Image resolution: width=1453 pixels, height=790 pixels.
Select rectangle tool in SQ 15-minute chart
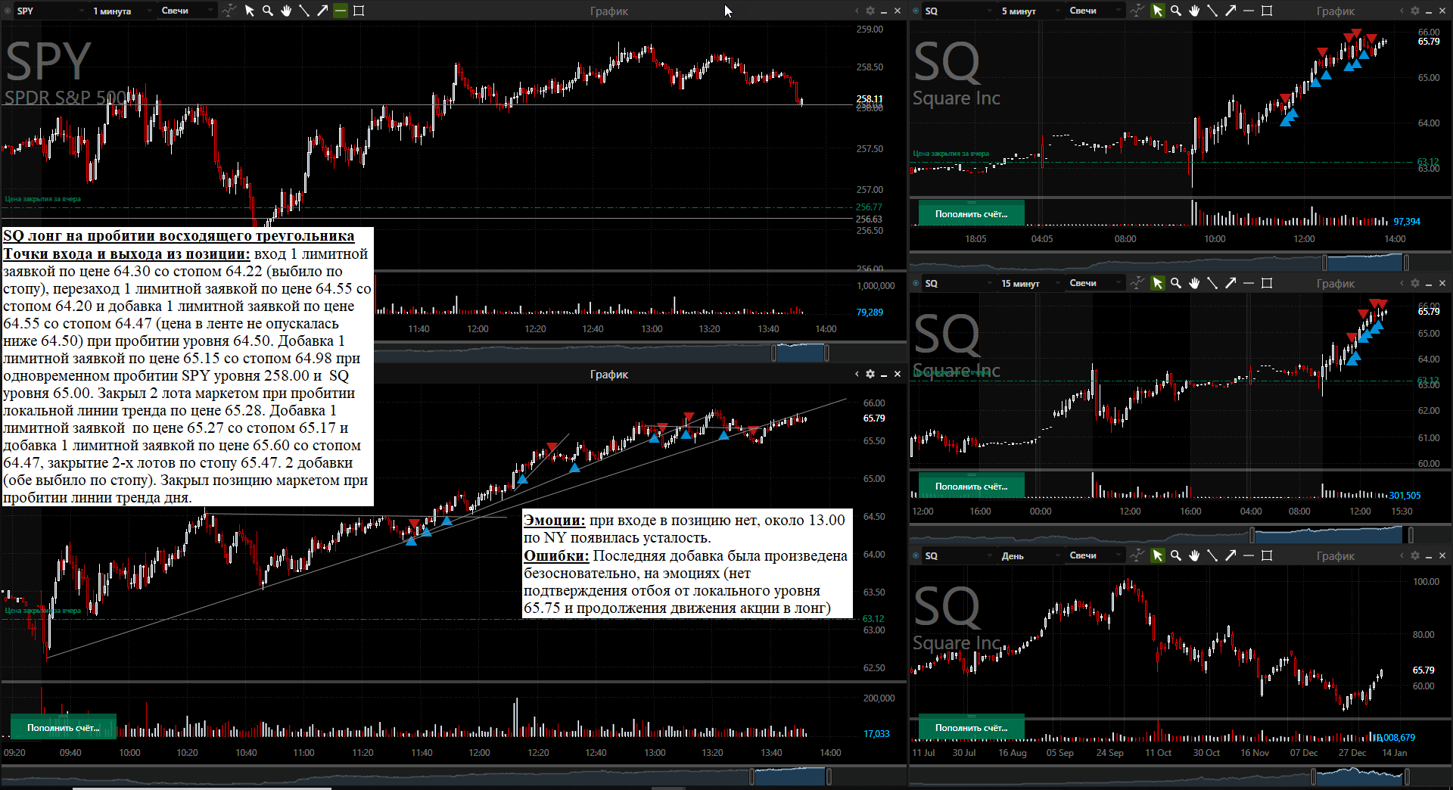(1267, 283)
